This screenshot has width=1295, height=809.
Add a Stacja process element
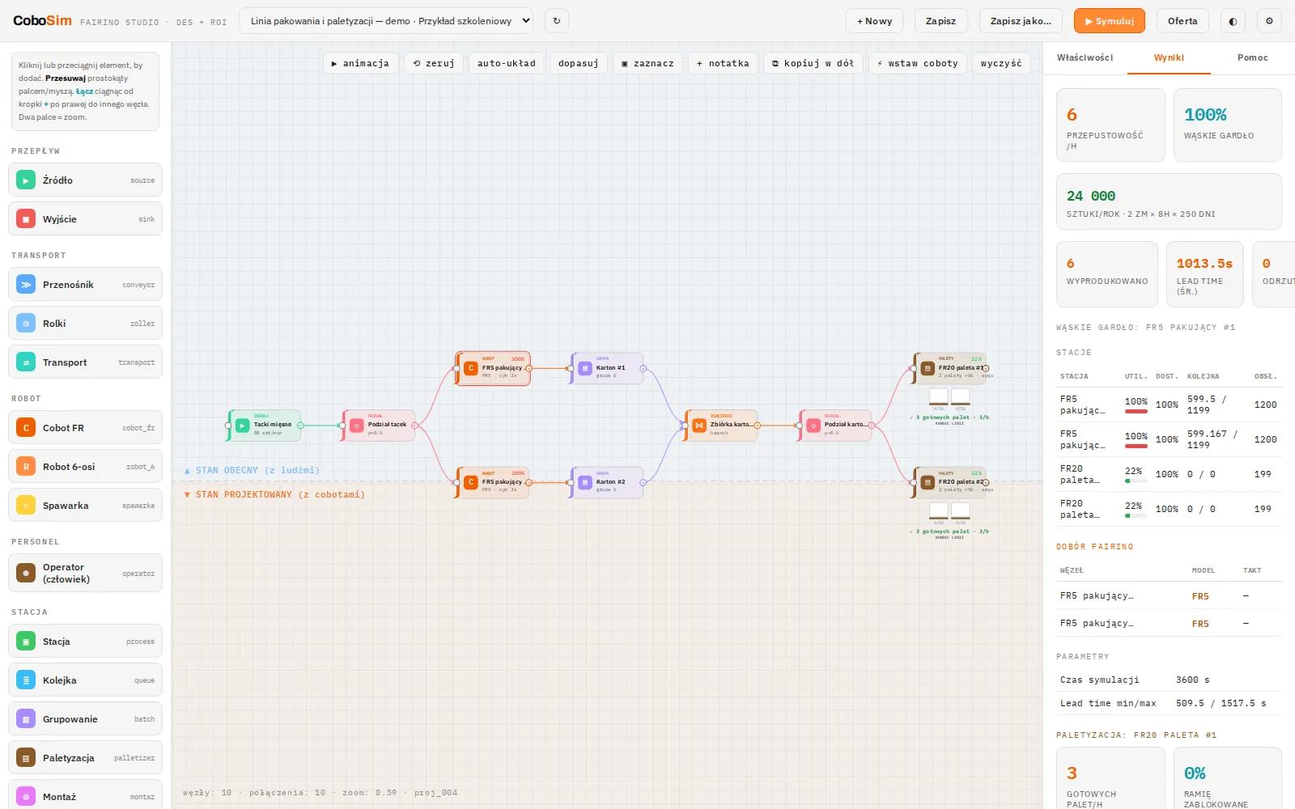click(x=85, y=642)
